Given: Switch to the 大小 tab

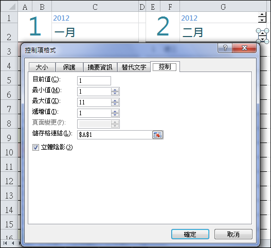Looking at the screenshot, I should 42,67.
